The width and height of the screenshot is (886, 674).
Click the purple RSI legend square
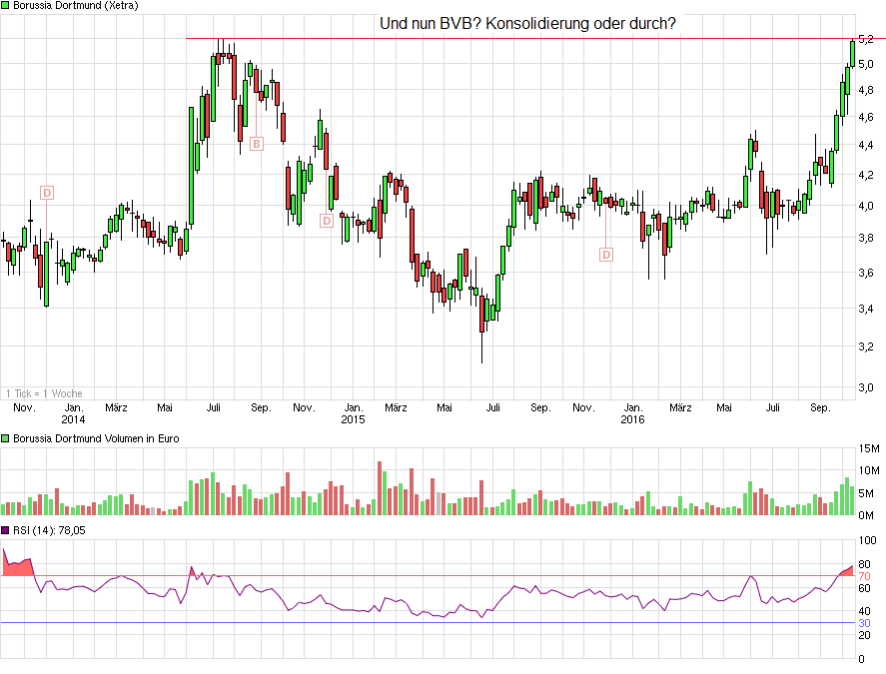pyautogui.click(x=5, y=530)
